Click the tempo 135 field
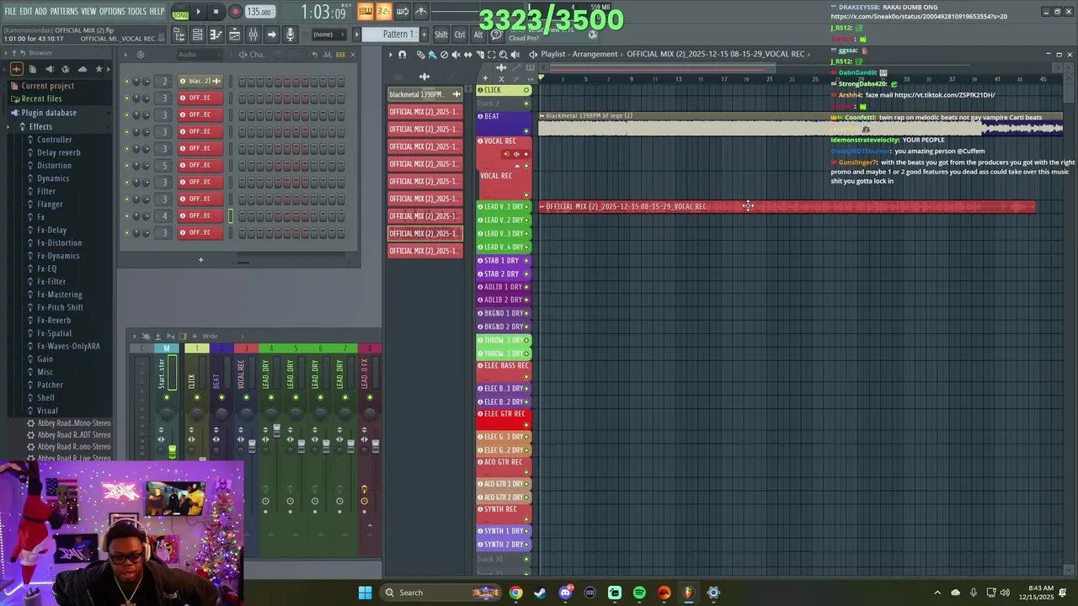Screen dimensions: 1078x606 (x=259, y=12)
